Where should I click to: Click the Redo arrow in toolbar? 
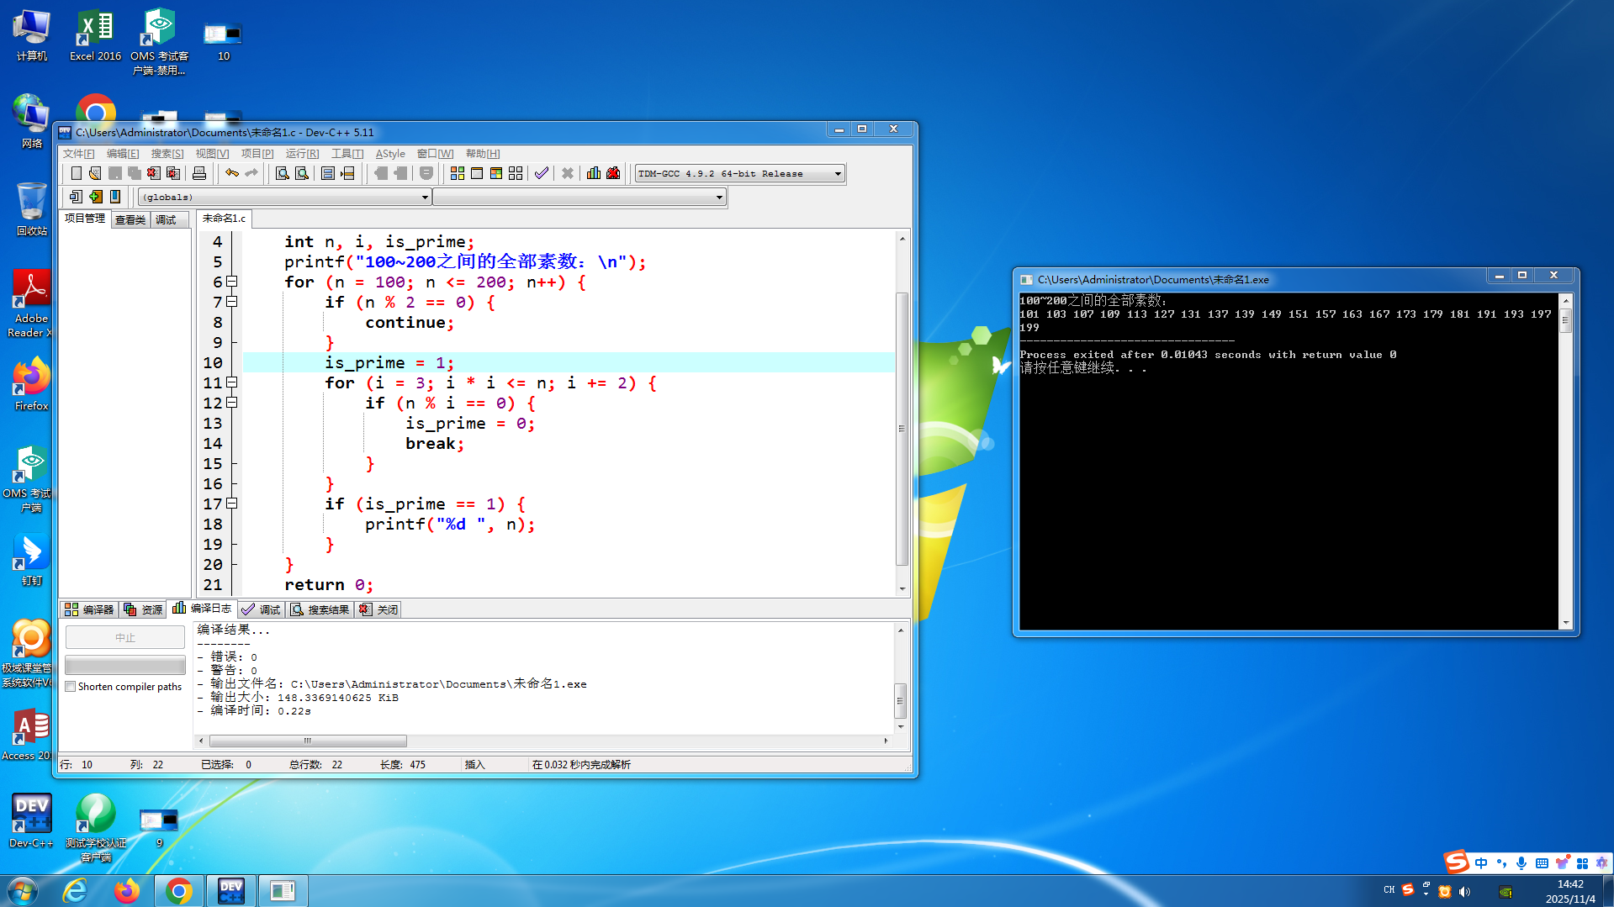251,173
